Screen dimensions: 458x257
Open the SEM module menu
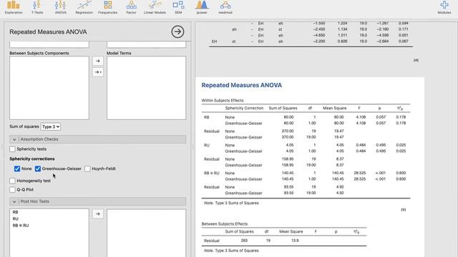pyautogui.click(x=178, y=7)
